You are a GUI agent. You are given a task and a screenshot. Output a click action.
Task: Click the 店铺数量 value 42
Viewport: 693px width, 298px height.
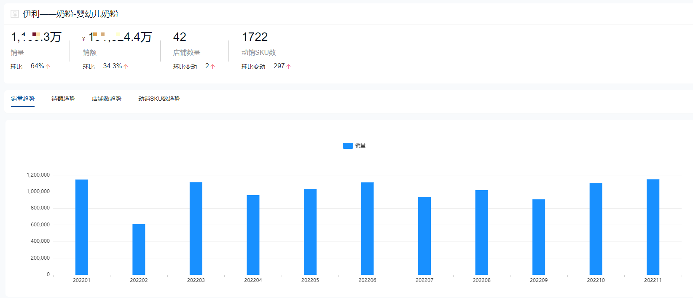(180, 37)
